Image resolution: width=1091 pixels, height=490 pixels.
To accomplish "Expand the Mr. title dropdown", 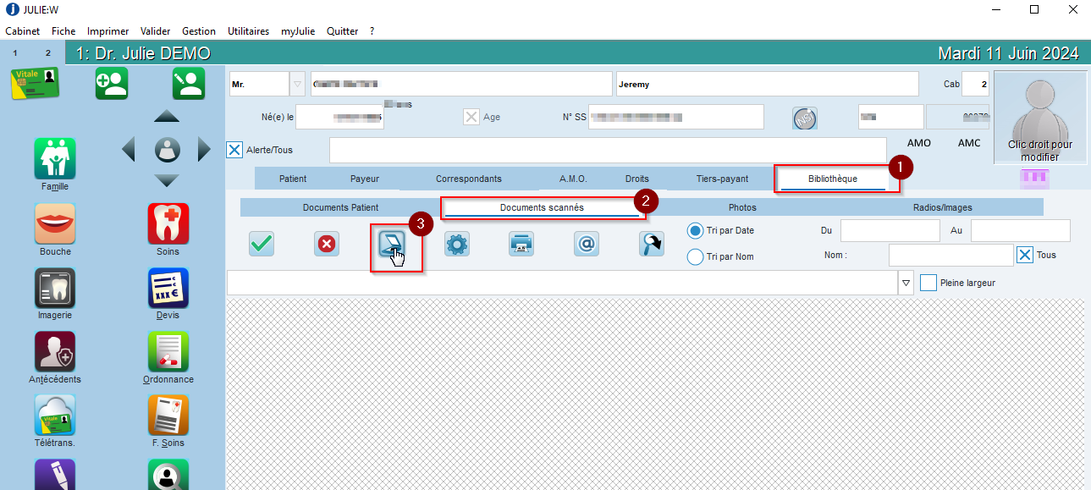I will (x=297, y=84).
